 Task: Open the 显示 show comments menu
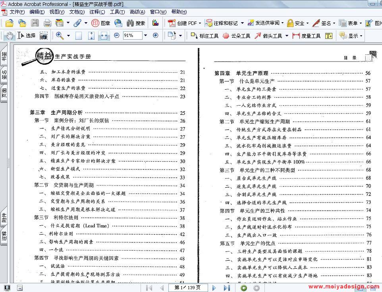tap(351, 36)
